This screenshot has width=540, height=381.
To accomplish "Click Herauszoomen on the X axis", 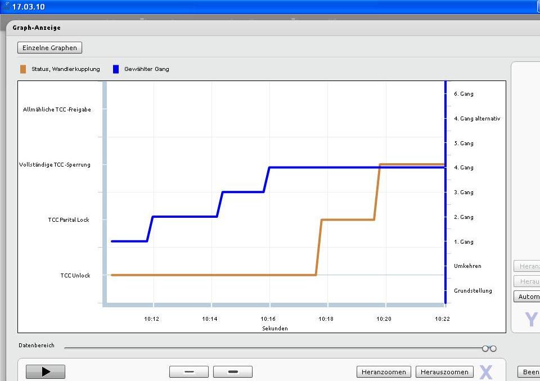I will coord(444,372).
